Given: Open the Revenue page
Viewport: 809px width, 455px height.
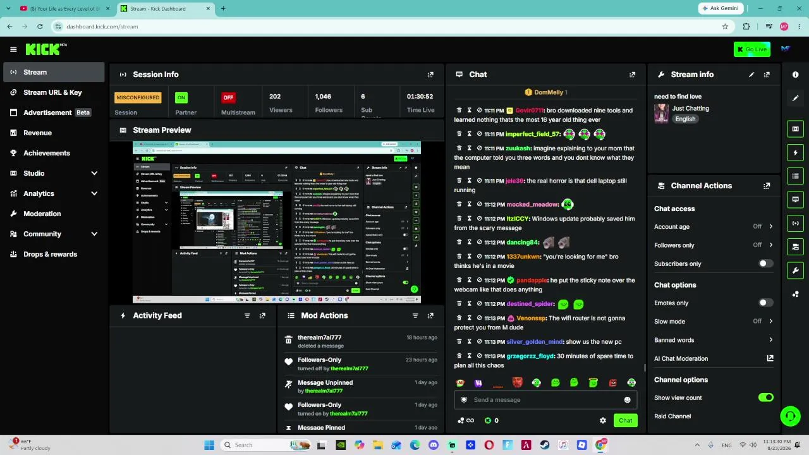Looking at the screenshot, I should 54,133.
